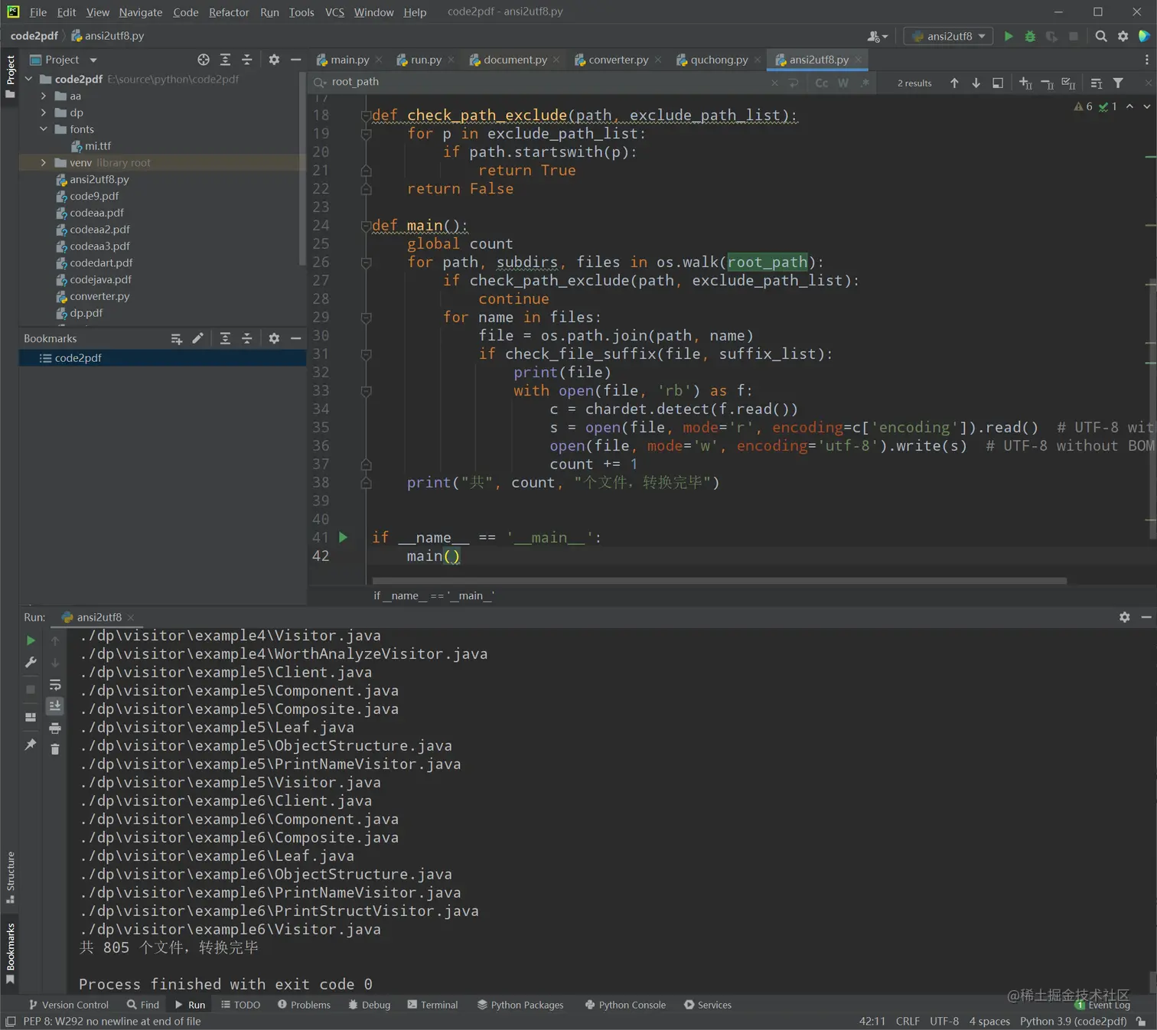Open the Navigate menu
Screen dimensions: 1157x1030
141,12
